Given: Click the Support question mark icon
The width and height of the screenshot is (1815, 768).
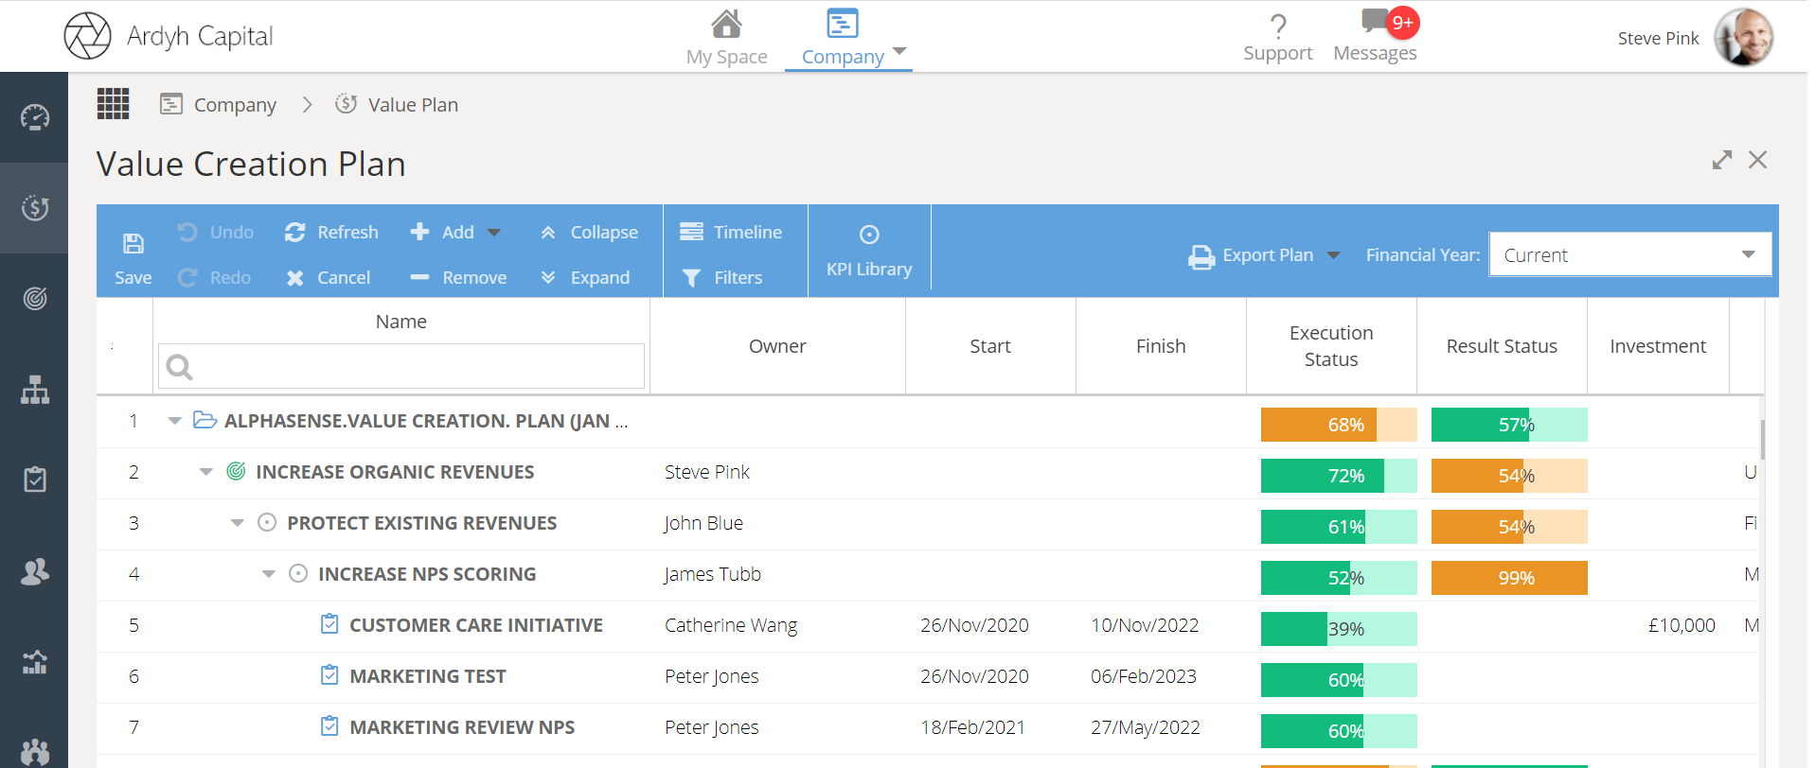Looking at the screenshot, I should point(1277,26).
